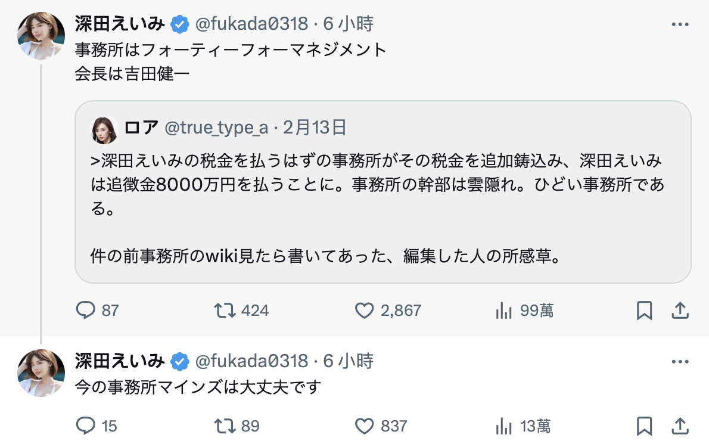Reply to the first post with 87 replies
709x447 pixels.
click(x=87, y=311)
